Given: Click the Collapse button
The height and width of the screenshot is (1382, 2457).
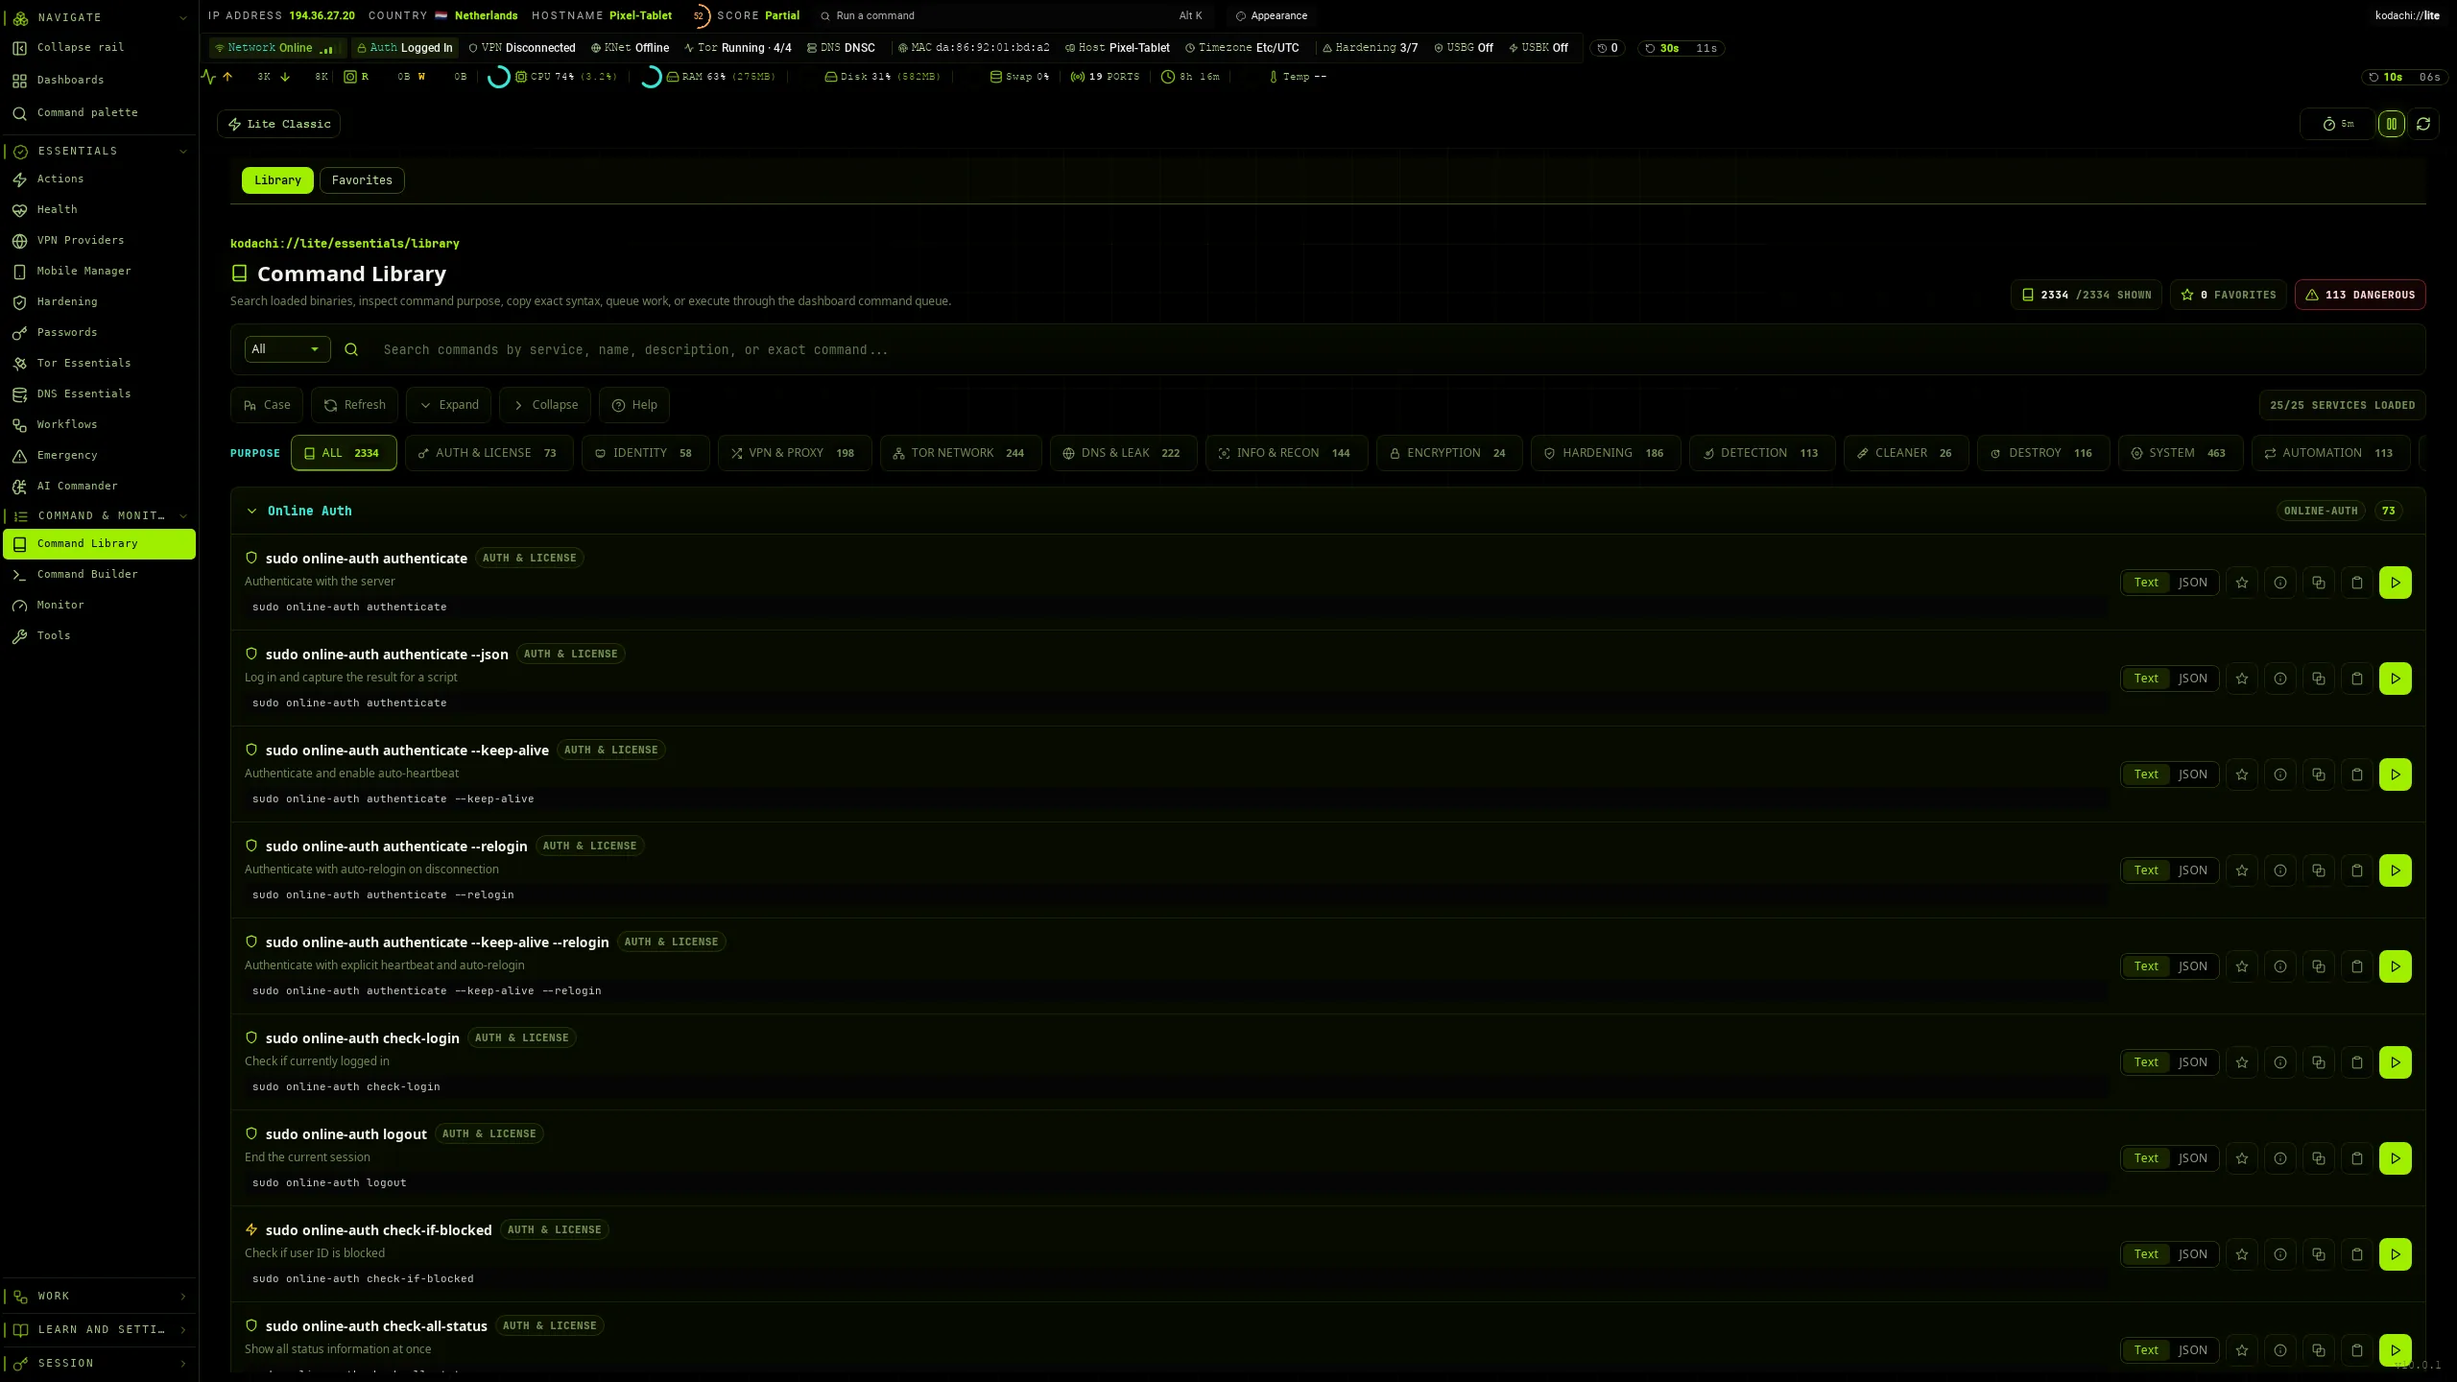Looking at the screenshot, I should [x=544, y=405].
